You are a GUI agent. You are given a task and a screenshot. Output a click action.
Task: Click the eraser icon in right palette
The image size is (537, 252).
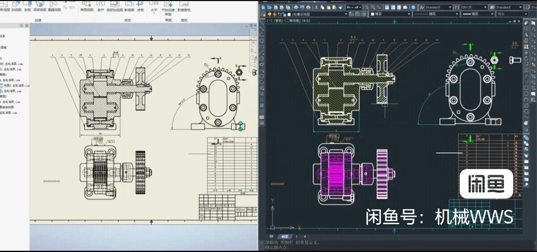click(x=526, y=23)
